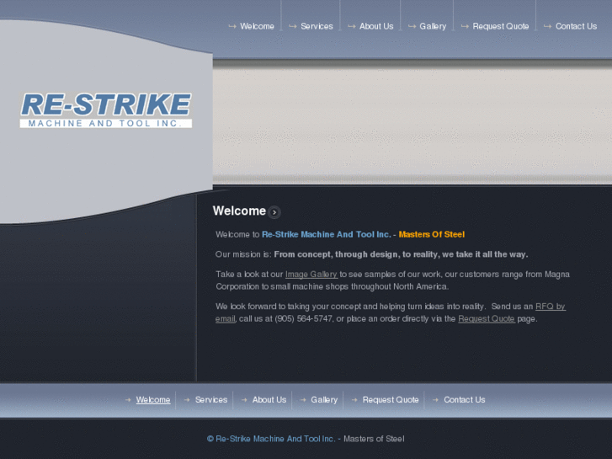Viewport: 612px width, 459px height.
Task: Click arrow icon before footer Contact Us
Action: coord(435,399)
